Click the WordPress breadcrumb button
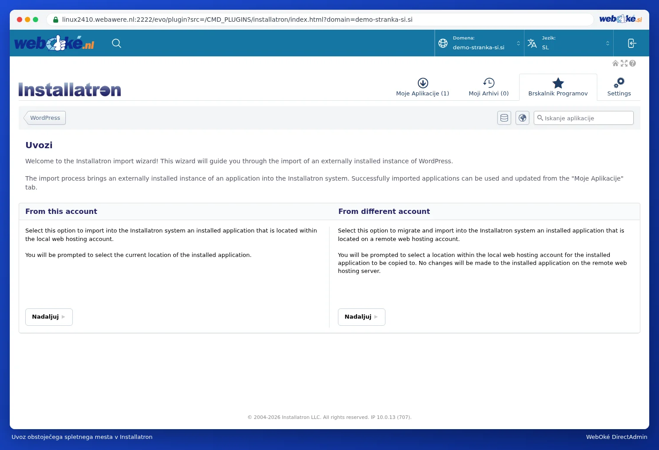Screen dimensions: 659x450 tap(45, 118)
